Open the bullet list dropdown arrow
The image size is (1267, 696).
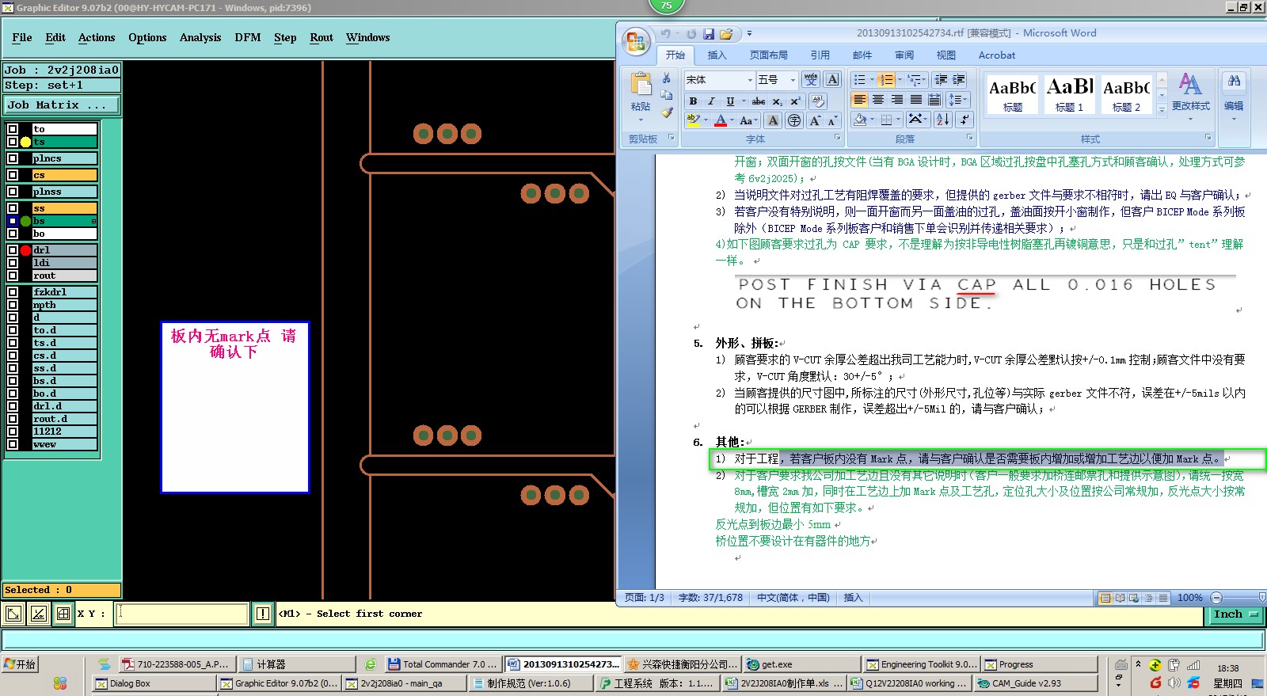pyautogui.click(x=872, y=80)
